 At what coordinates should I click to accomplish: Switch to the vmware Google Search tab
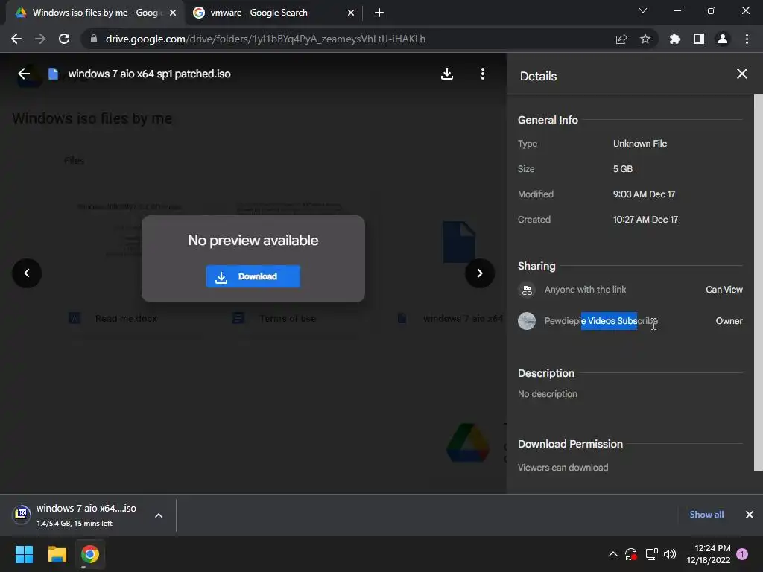[273, 13]
